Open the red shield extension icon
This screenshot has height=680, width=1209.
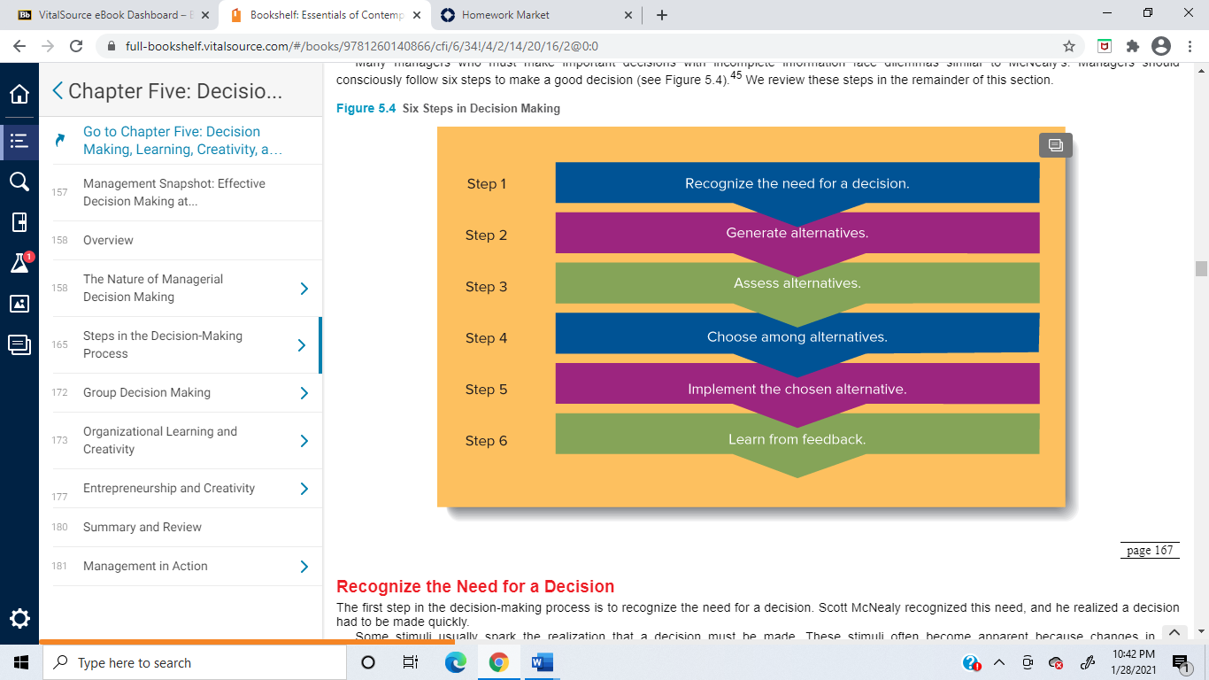pos(1105,46)
